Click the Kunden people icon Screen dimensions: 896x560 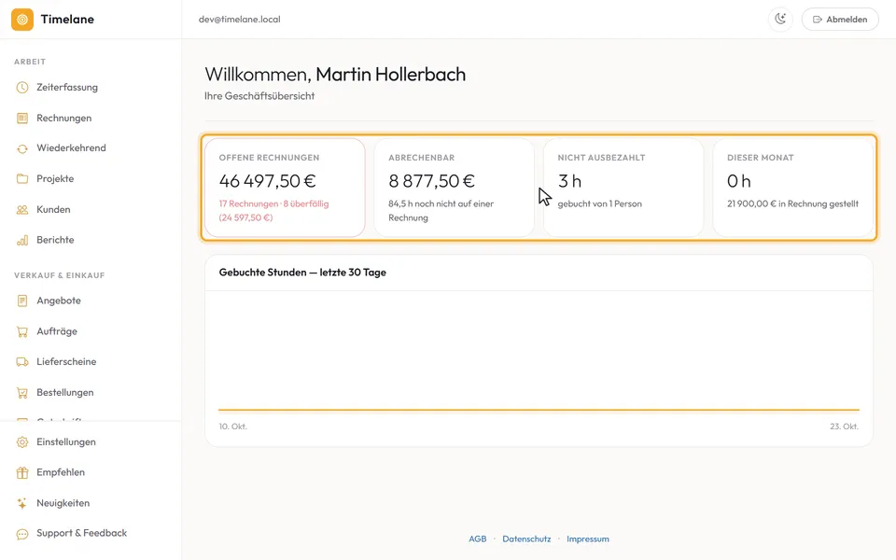point(22,210)
